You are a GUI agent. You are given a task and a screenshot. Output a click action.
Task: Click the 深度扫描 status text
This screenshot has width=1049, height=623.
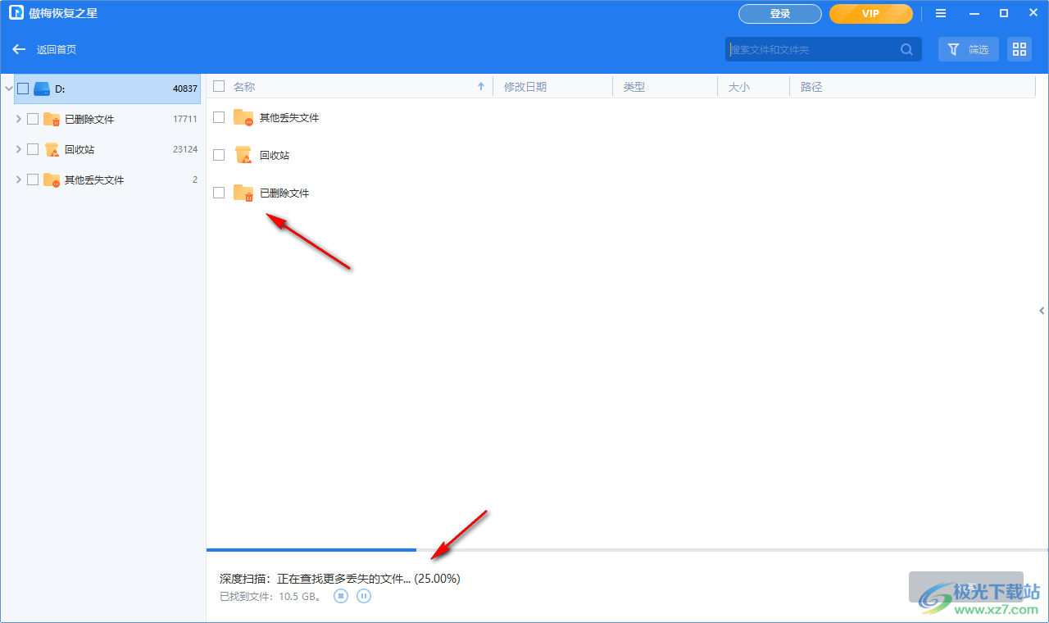(x=340, y=578)
